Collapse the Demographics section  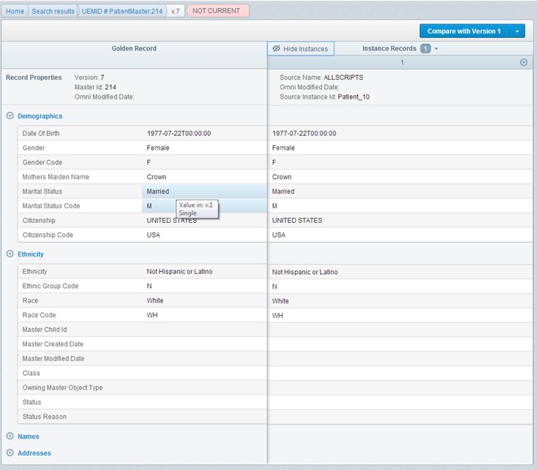click(10, 115)
